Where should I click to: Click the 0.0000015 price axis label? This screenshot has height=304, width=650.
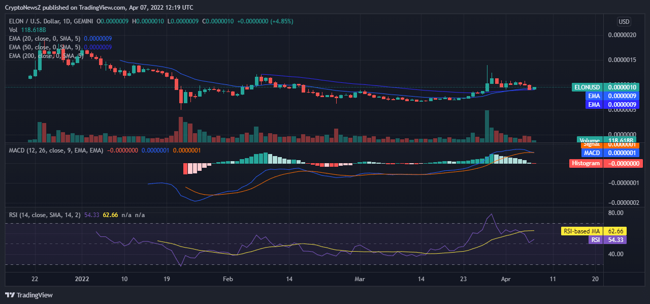coord(622,60)
